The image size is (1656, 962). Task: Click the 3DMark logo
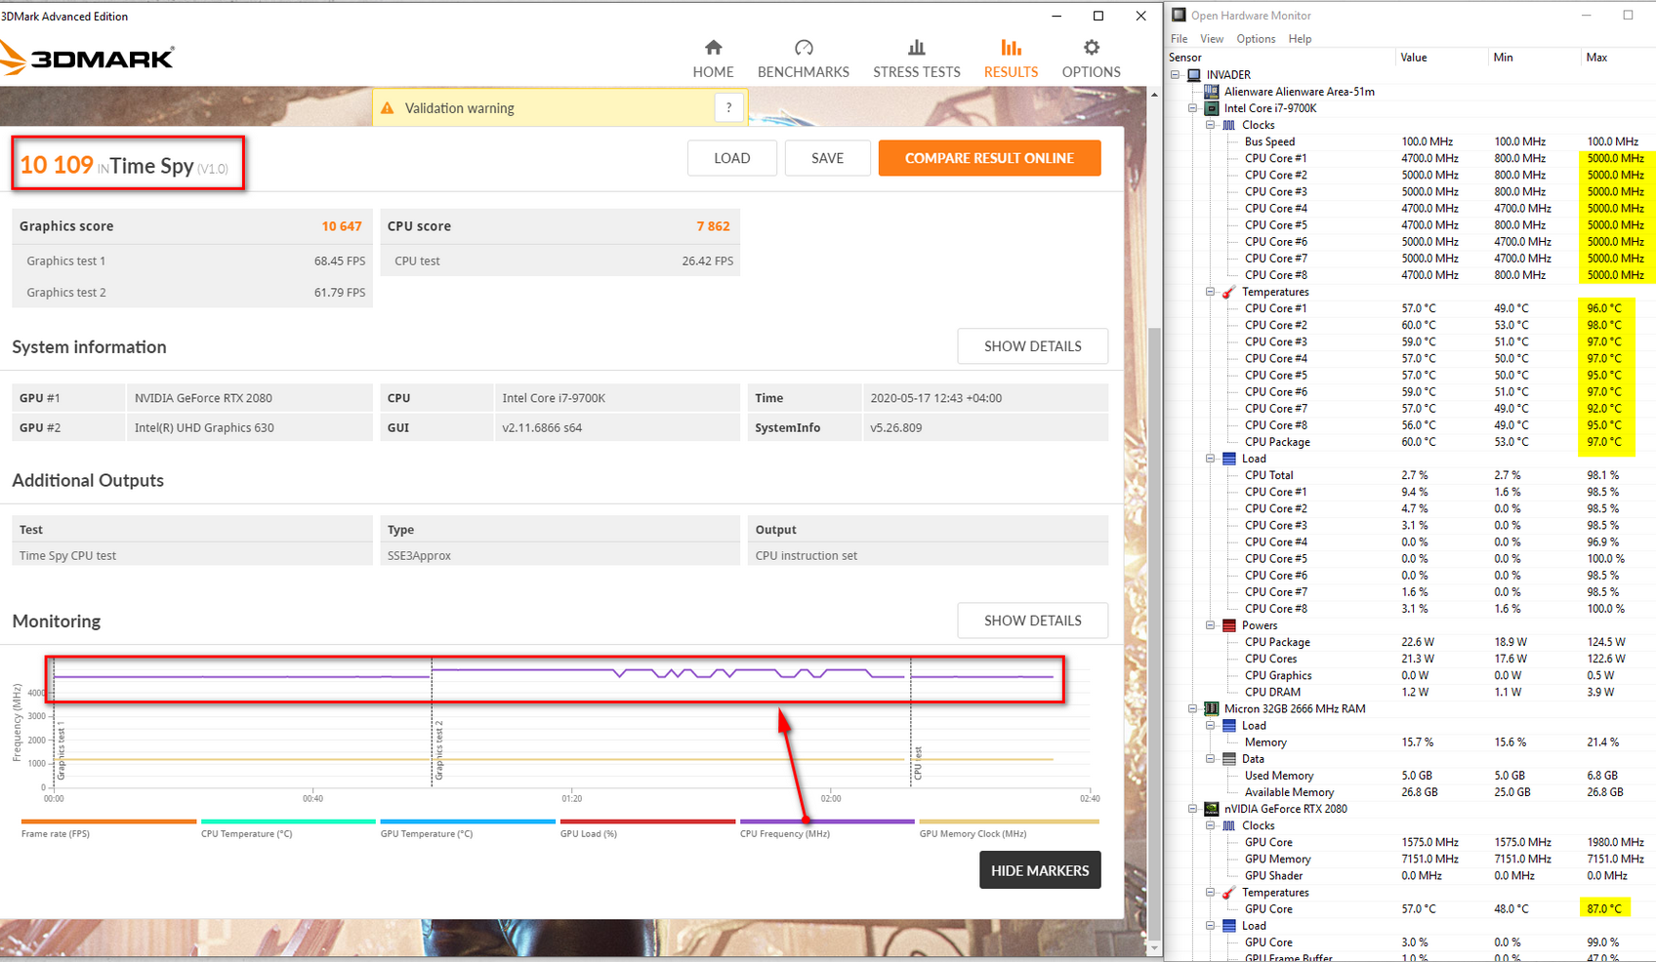pos(88,58)
